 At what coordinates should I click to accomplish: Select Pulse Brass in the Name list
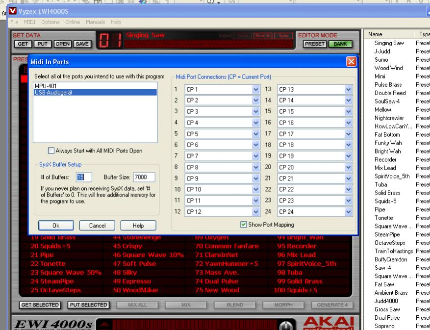388,85
